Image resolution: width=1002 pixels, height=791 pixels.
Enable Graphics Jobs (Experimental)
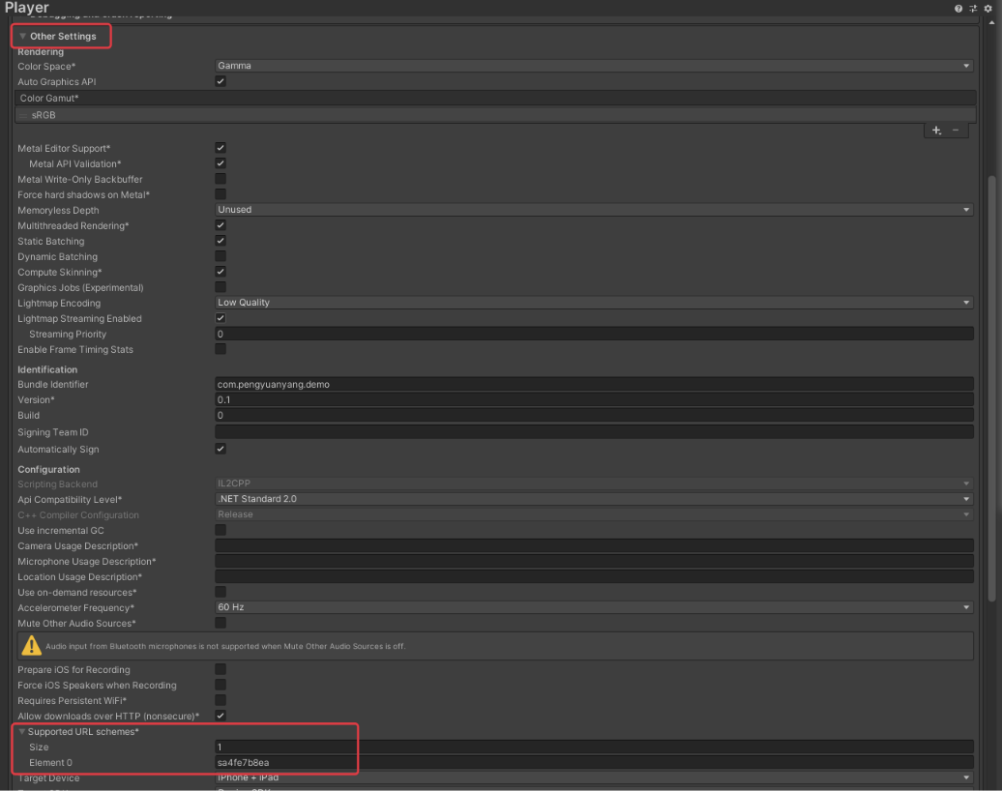[x=221, y=287]
